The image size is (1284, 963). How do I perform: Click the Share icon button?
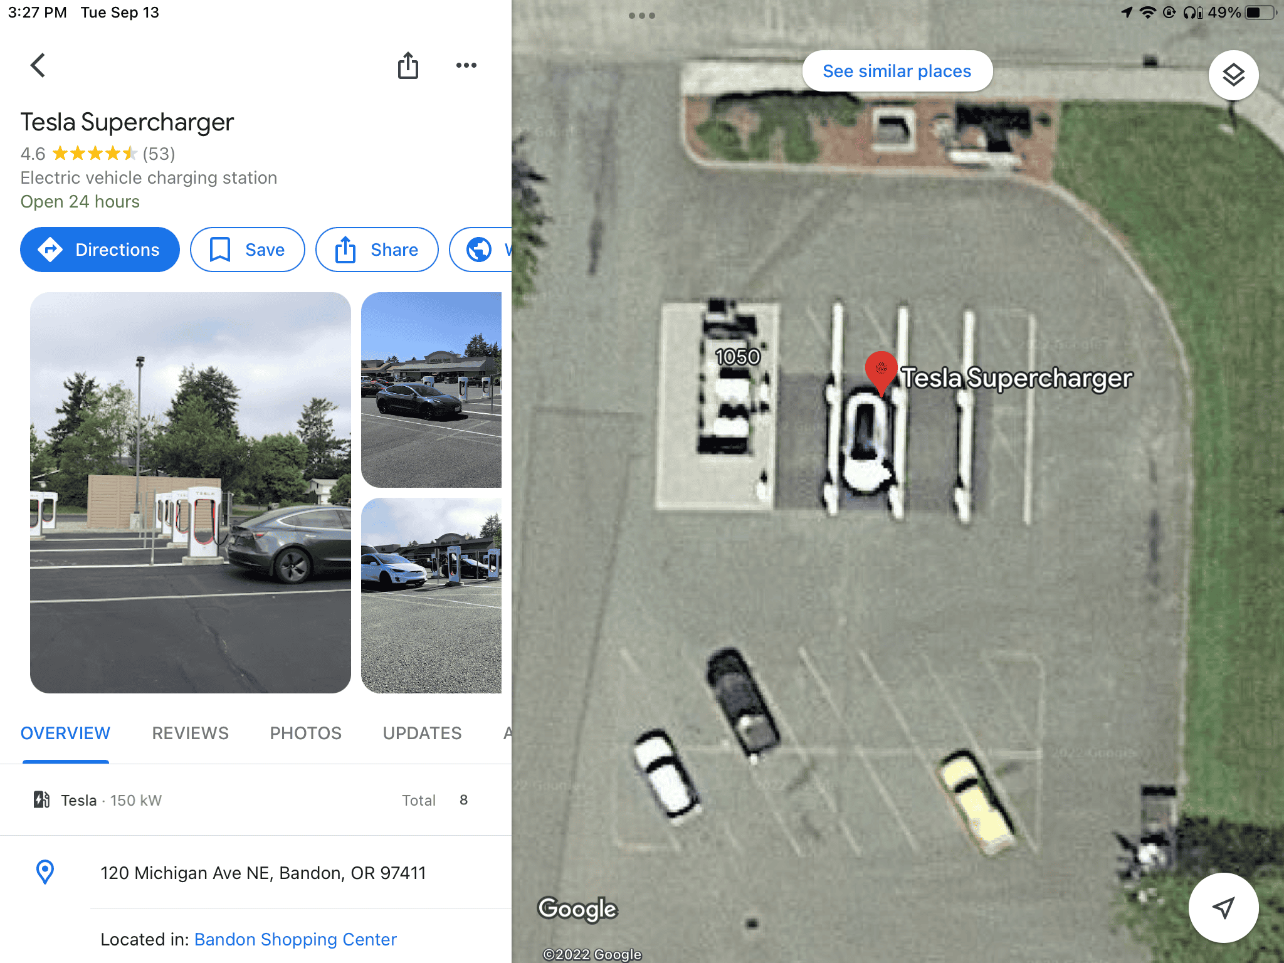376,248
